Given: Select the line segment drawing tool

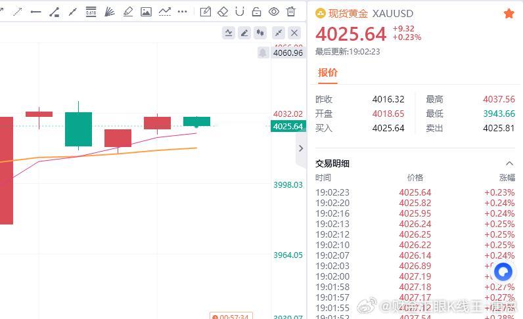Looking at the screenshot, I should (72, 12).
